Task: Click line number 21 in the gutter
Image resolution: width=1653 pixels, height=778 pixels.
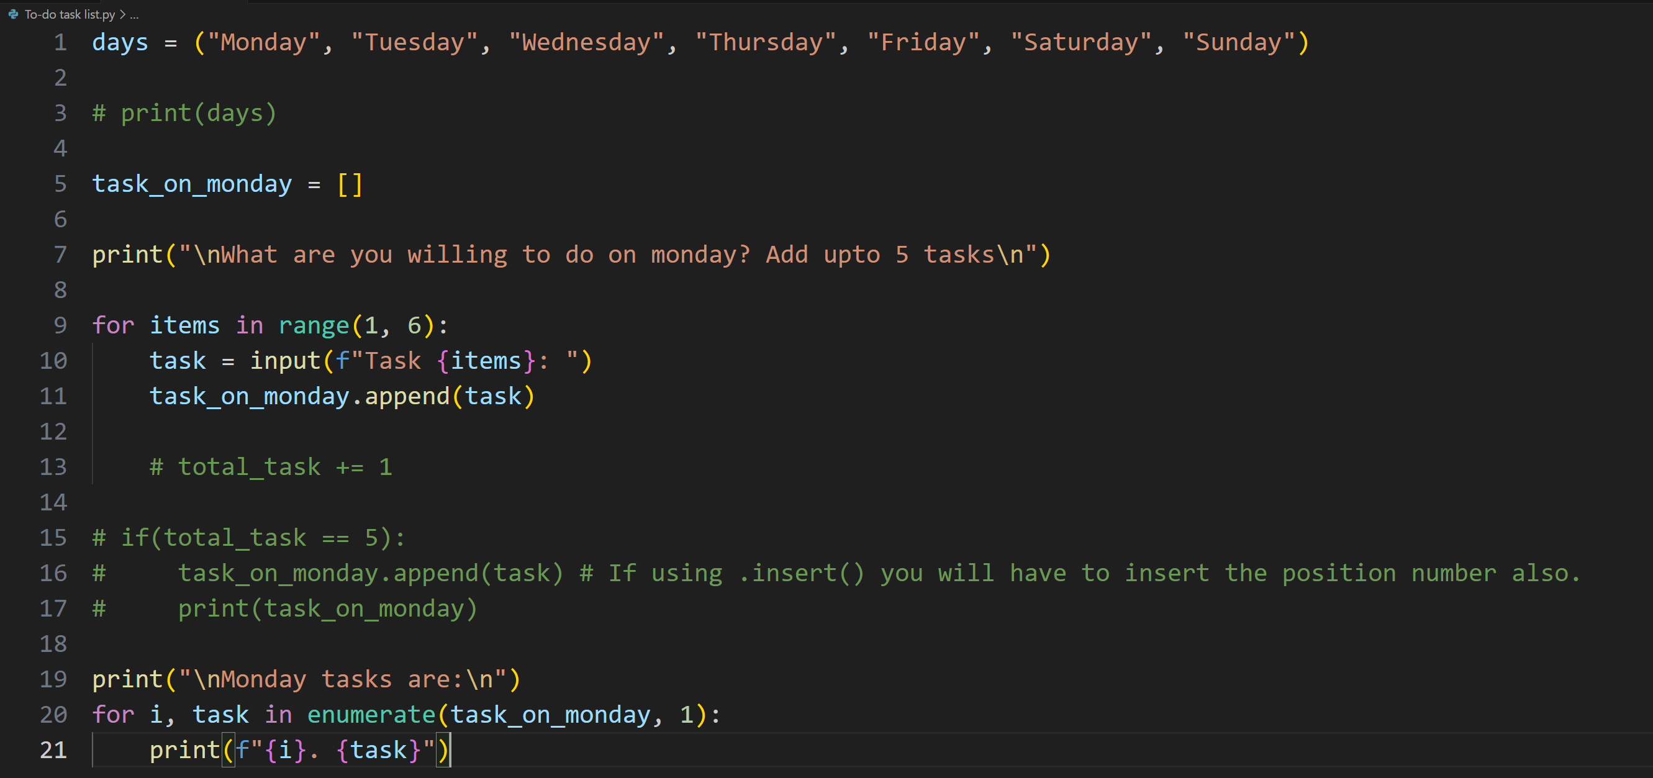Action: 54,750
